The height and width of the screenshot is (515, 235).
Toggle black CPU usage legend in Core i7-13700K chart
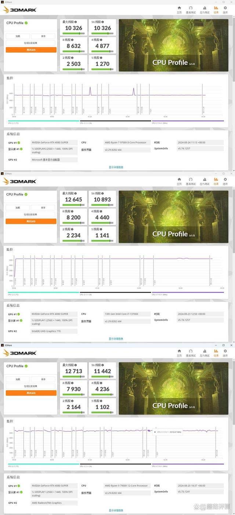[x=115, y=293]
